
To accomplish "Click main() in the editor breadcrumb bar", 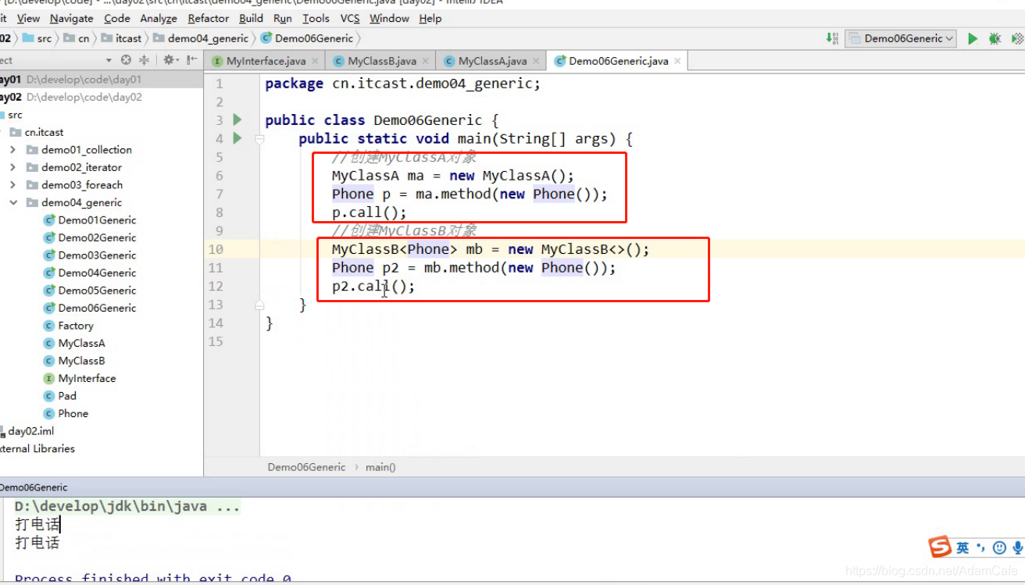I will pos(380,467).
